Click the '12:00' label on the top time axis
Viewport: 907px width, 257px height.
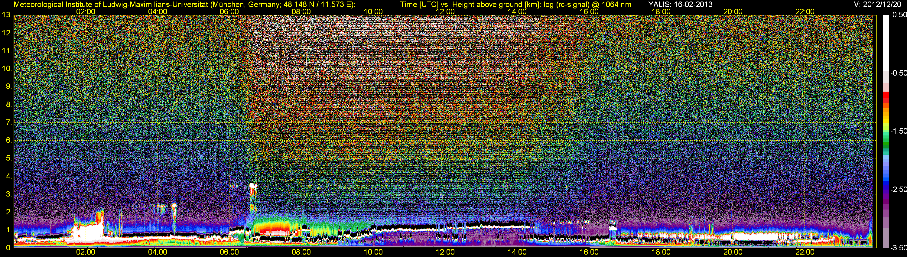click(x=445, y=11)
